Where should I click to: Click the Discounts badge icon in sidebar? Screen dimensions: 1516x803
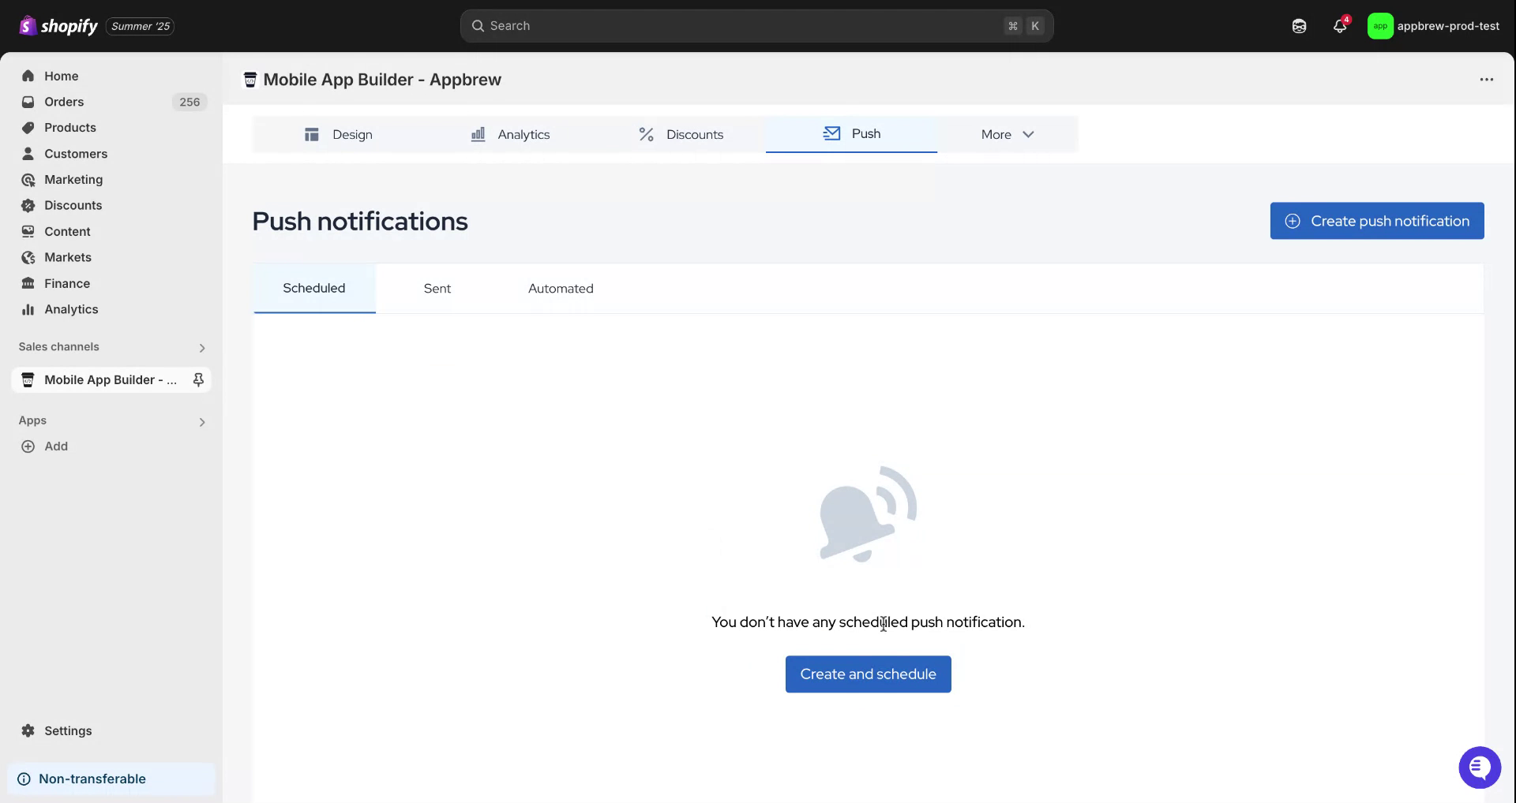pyautogui.click(x=28, y=205)
